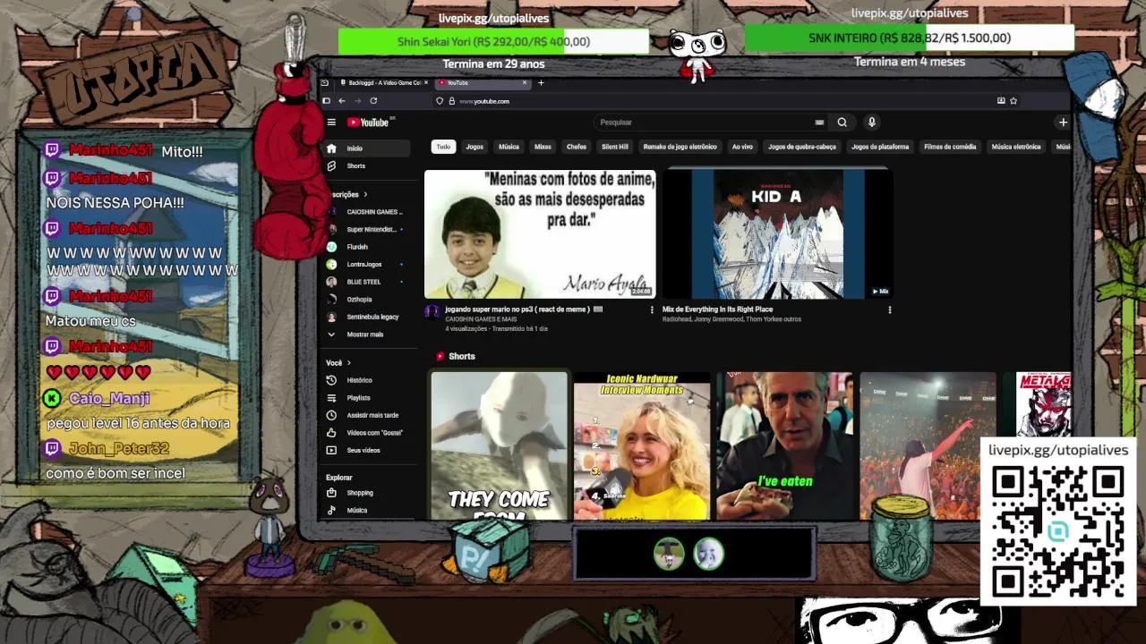This screenshot has height=644, width=1146.
Task: Click the SNK INTEIRO donation progress bar
Action: tap(909, 38)
